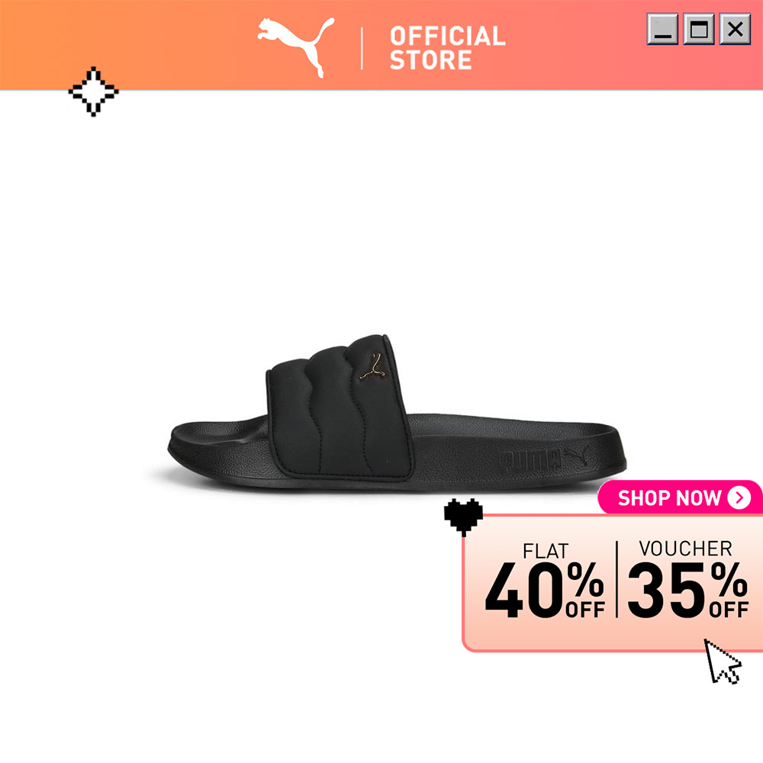Viewport: 763px width, 763px height.
Task: Click the gold Puma cat emblem on the slide strap
Action: (x=373, y=368)
